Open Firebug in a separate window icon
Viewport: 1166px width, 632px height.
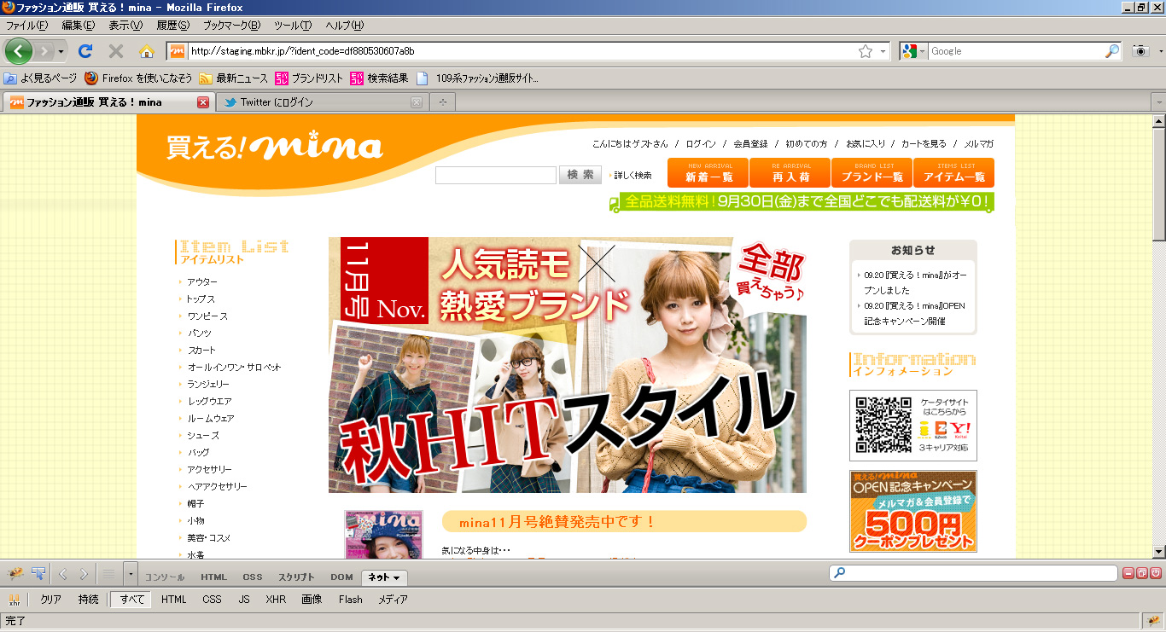click(x=1142, y=574)
